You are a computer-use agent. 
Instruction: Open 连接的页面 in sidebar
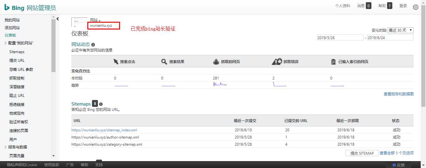click(x=19, y=130)
